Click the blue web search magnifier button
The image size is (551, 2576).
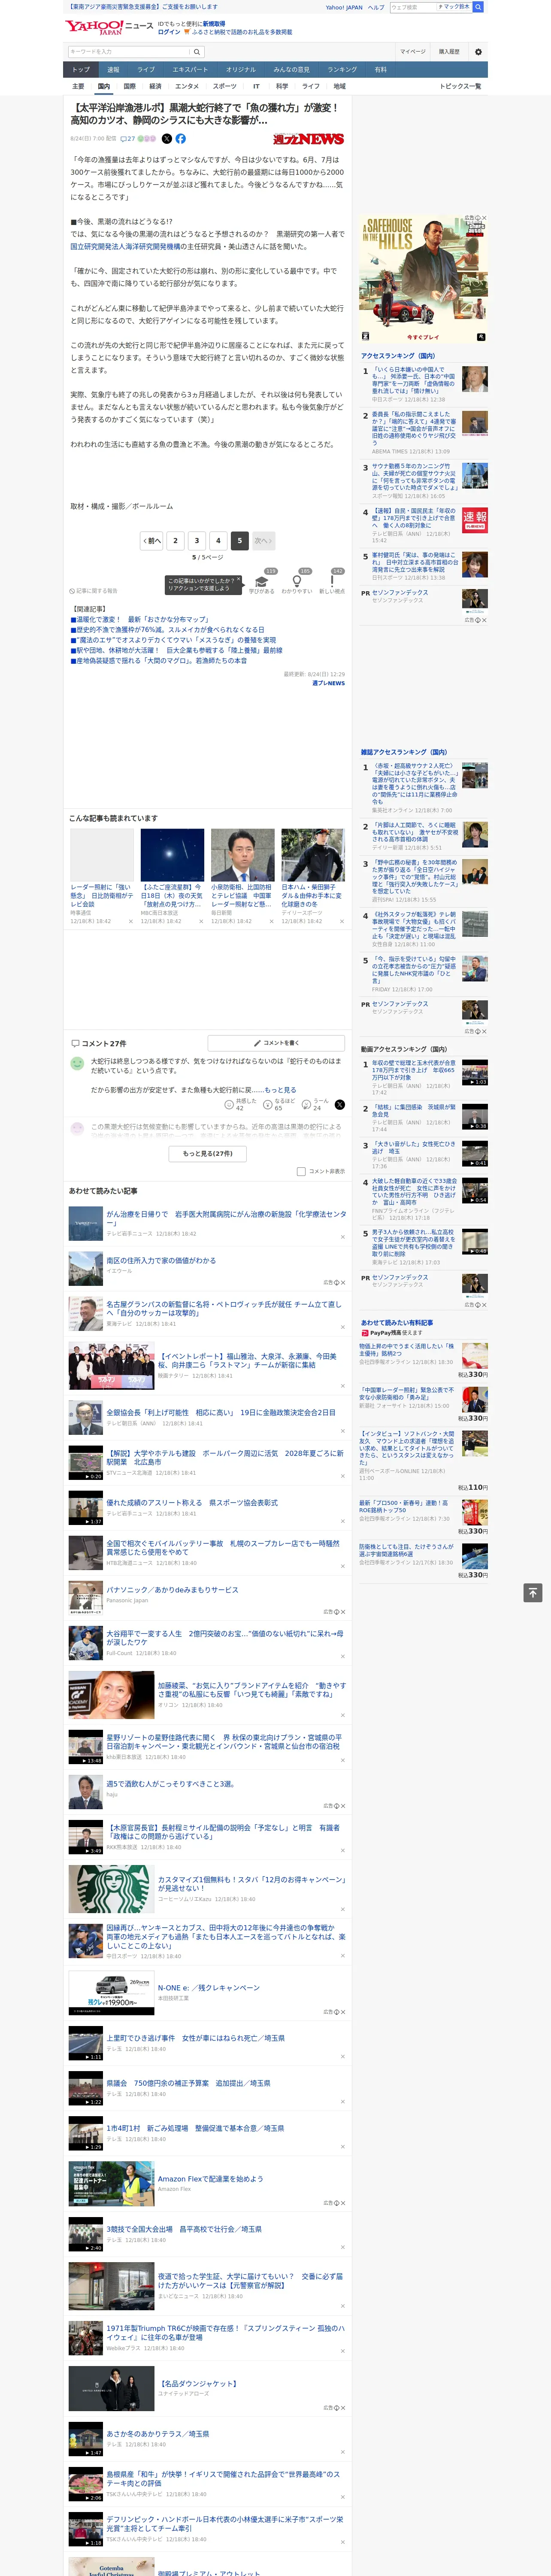478,7
